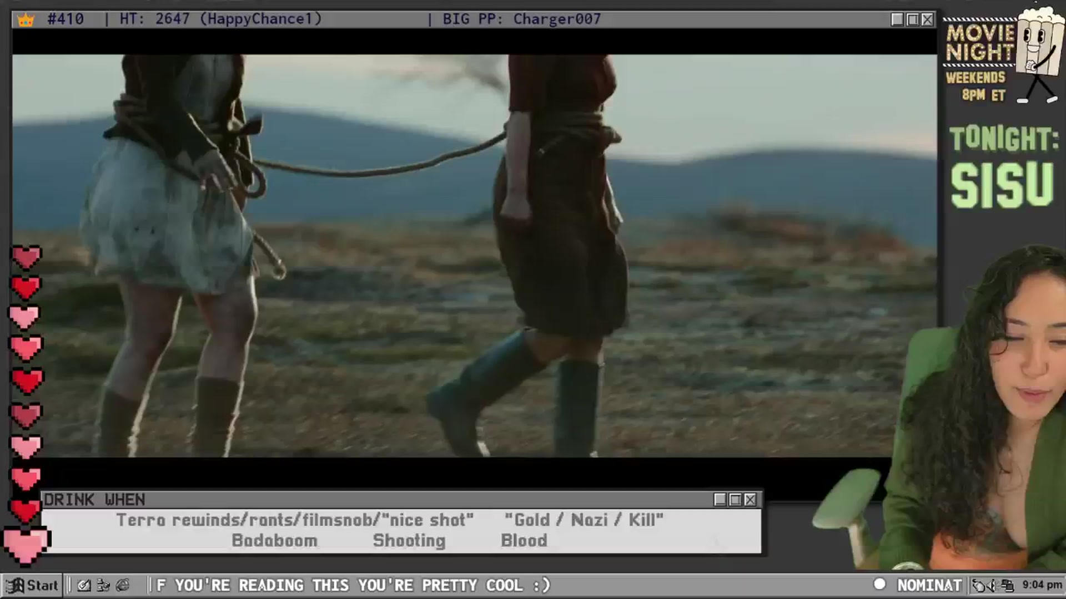Viewport: 1066px width, 599px height.
Task: Click the "DRINK WHEN" window title
Action: point(94,500)
